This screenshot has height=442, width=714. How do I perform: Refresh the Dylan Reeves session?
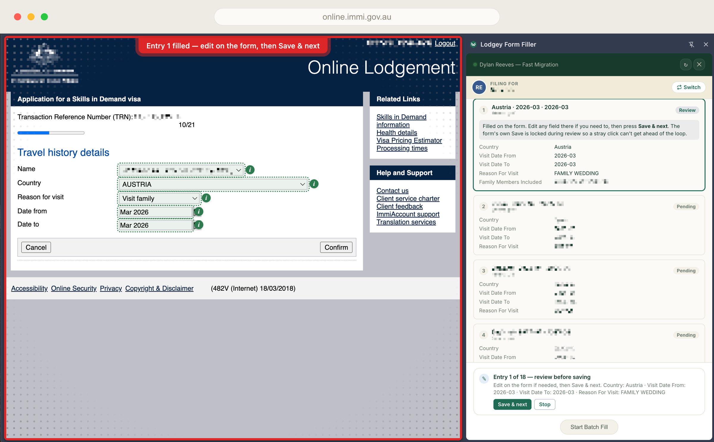(x=686, y=65)
